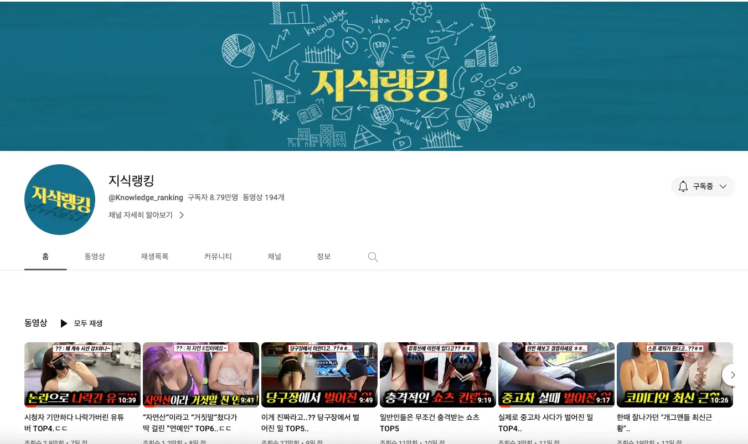Select the 홈 tab
Image resolution: width=748 pixels, height=444 pixels.
(45, 257)
